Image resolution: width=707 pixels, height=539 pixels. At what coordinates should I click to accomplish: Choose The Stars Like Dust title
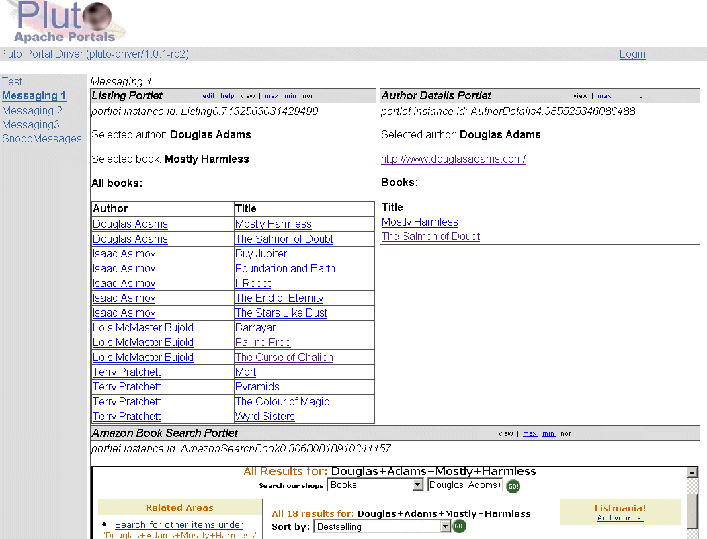[281, 313]
